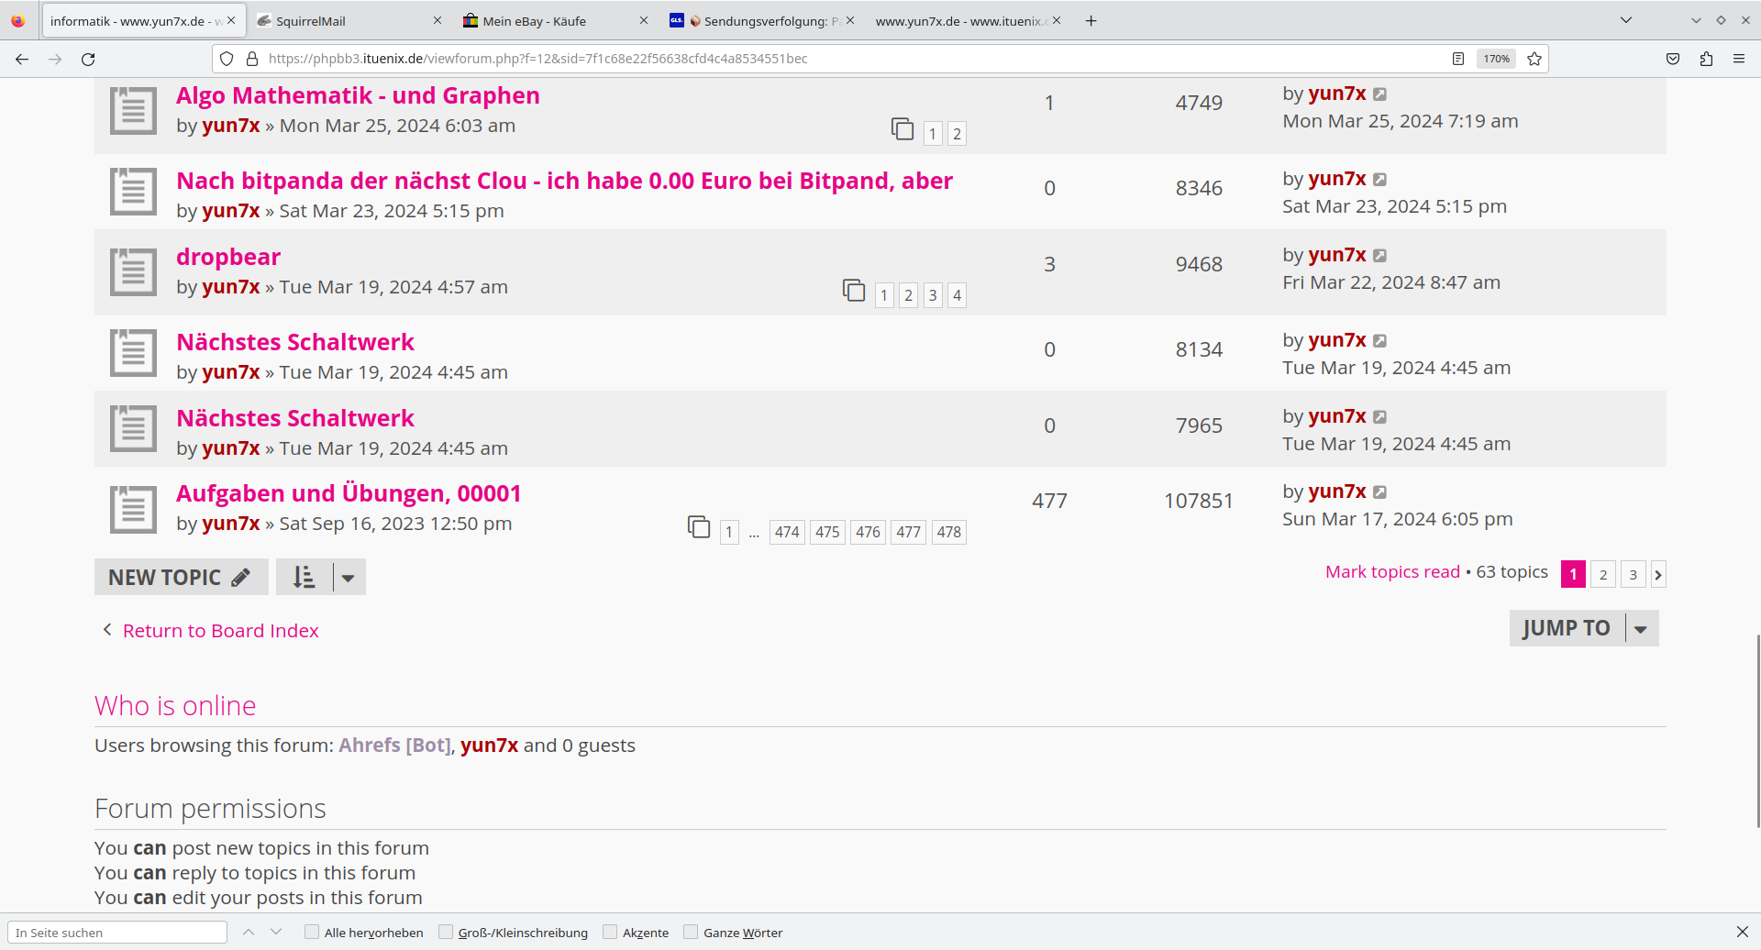This screenshot has height=950, width=1761.
Task: Bookmark this page with star icon
Action: pyautogui.click(x=1534, y=59)
